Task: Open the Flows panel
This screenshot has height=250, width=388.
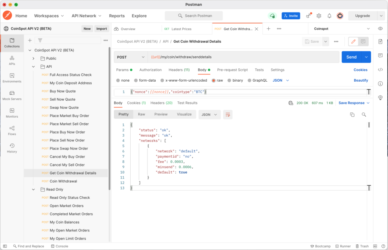Action: (12, 130)
